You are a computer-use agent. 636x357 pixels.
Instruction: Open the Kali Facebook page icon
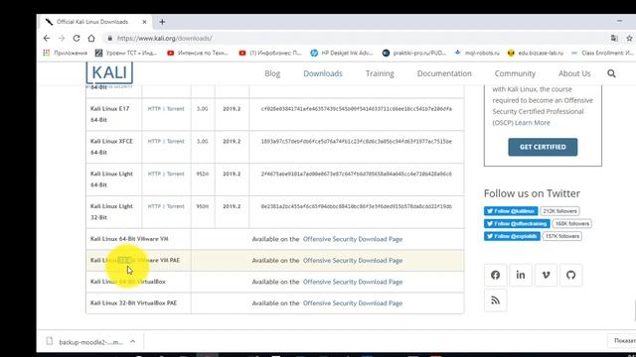pos(495,275)
